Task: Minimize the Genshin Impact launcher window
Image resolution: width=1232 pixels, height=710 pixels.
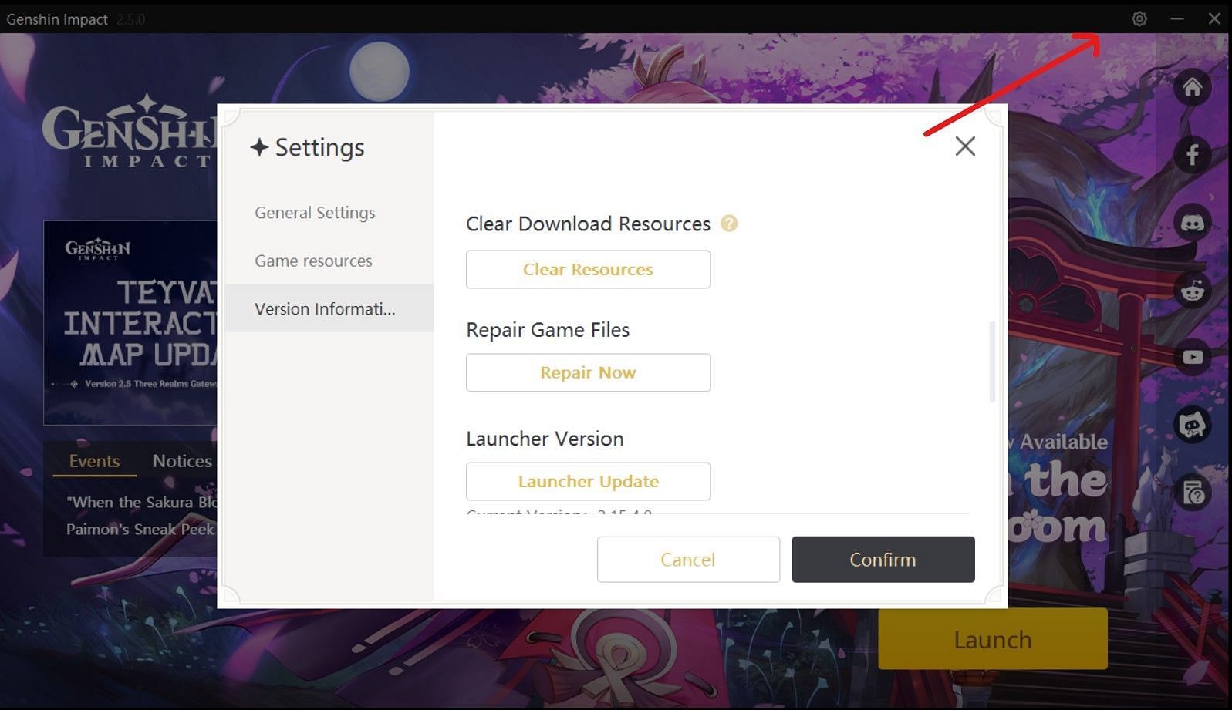Action: [x=1176, y=19]
